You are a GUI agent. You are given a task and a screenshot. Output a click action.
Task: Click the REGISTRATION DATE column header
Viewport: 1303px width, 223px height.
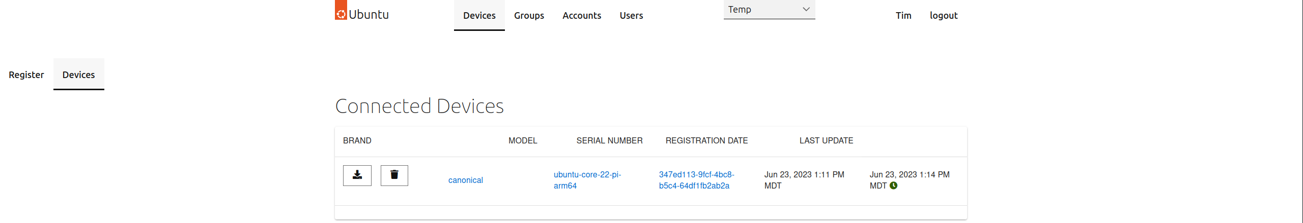[x=706, y=141]
